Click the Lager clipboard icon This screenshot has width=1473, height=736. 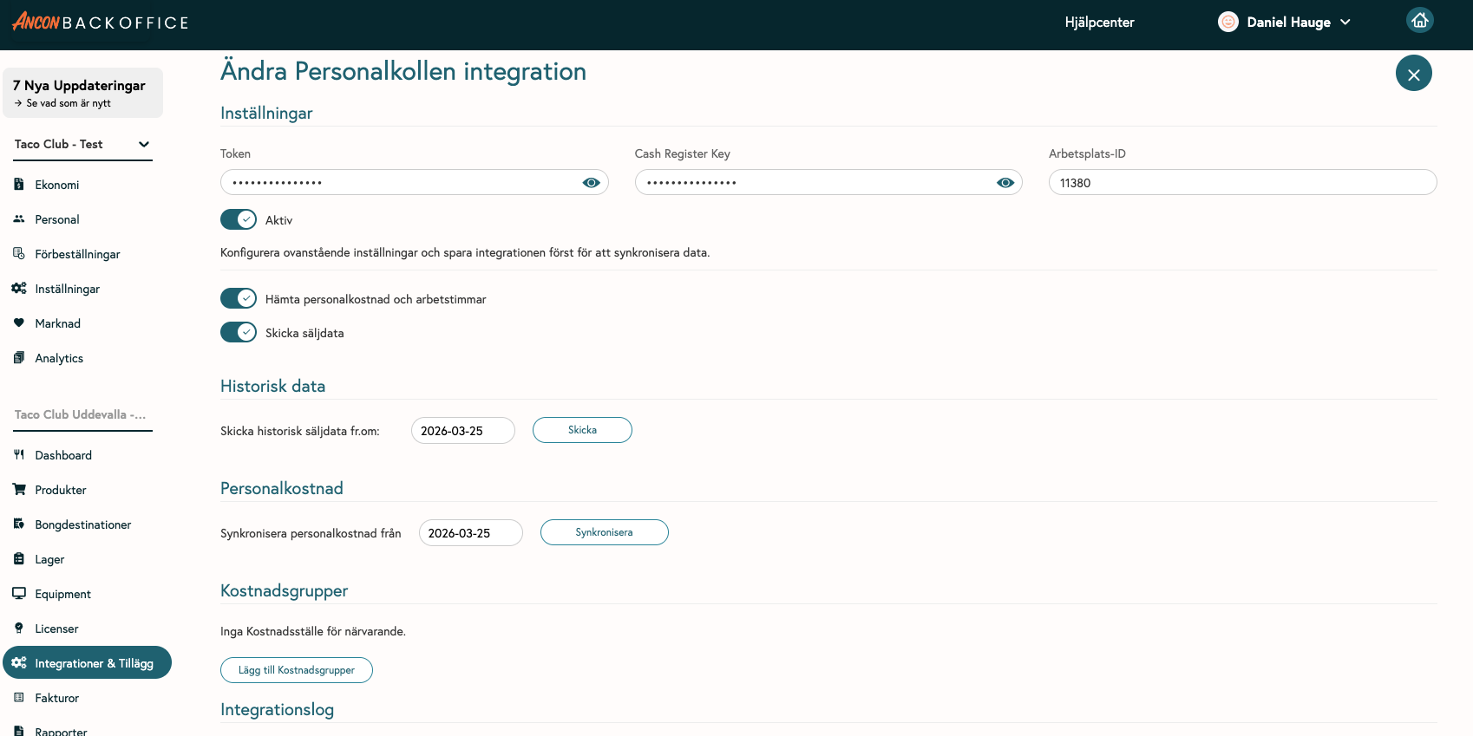19,558
